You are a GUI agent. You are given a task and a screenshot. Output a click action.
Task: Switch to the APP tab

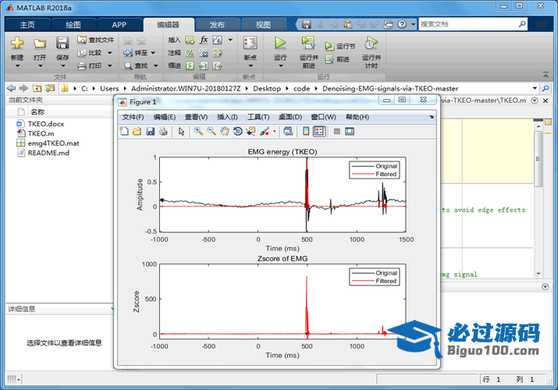coord(119,25)
